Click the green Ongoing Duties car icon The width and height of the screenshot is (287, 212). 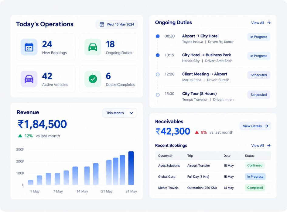[x=93, y=47]
